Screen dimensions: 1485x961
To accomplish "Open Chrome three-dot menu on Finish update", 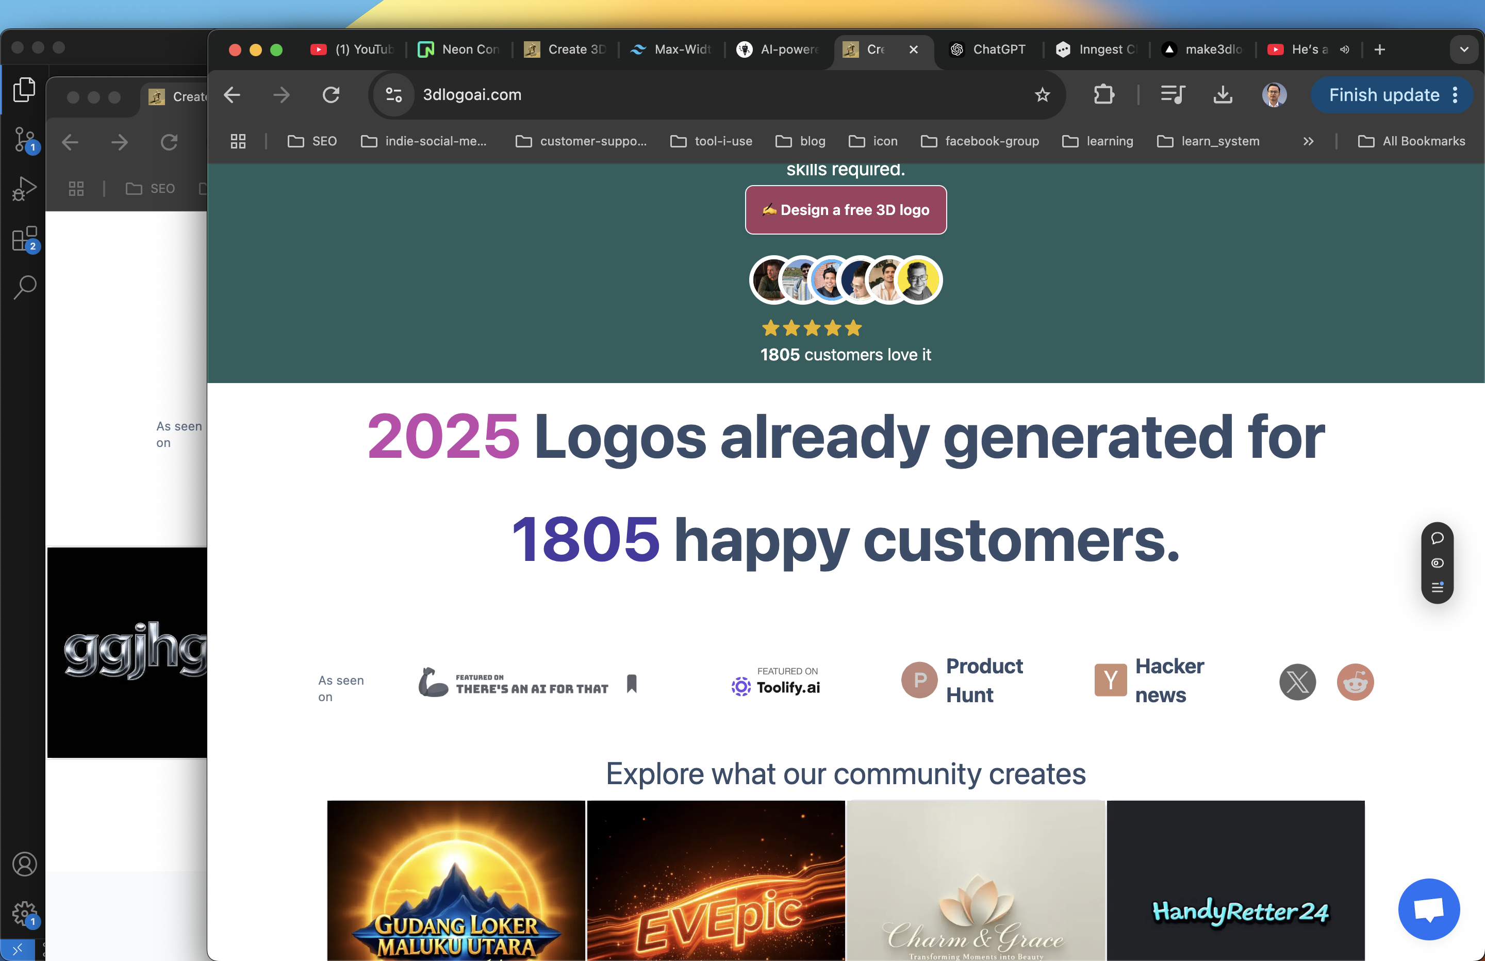I will click(1456, 95).
